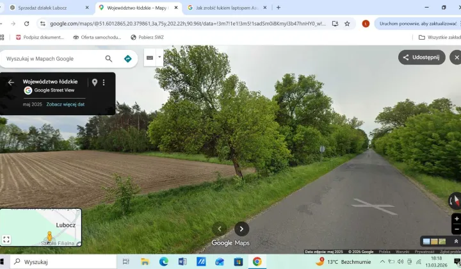This screenshot has height=269, width=461.
Task: Click the magnifier search icon in Maps search box
Action: [108, 59]
